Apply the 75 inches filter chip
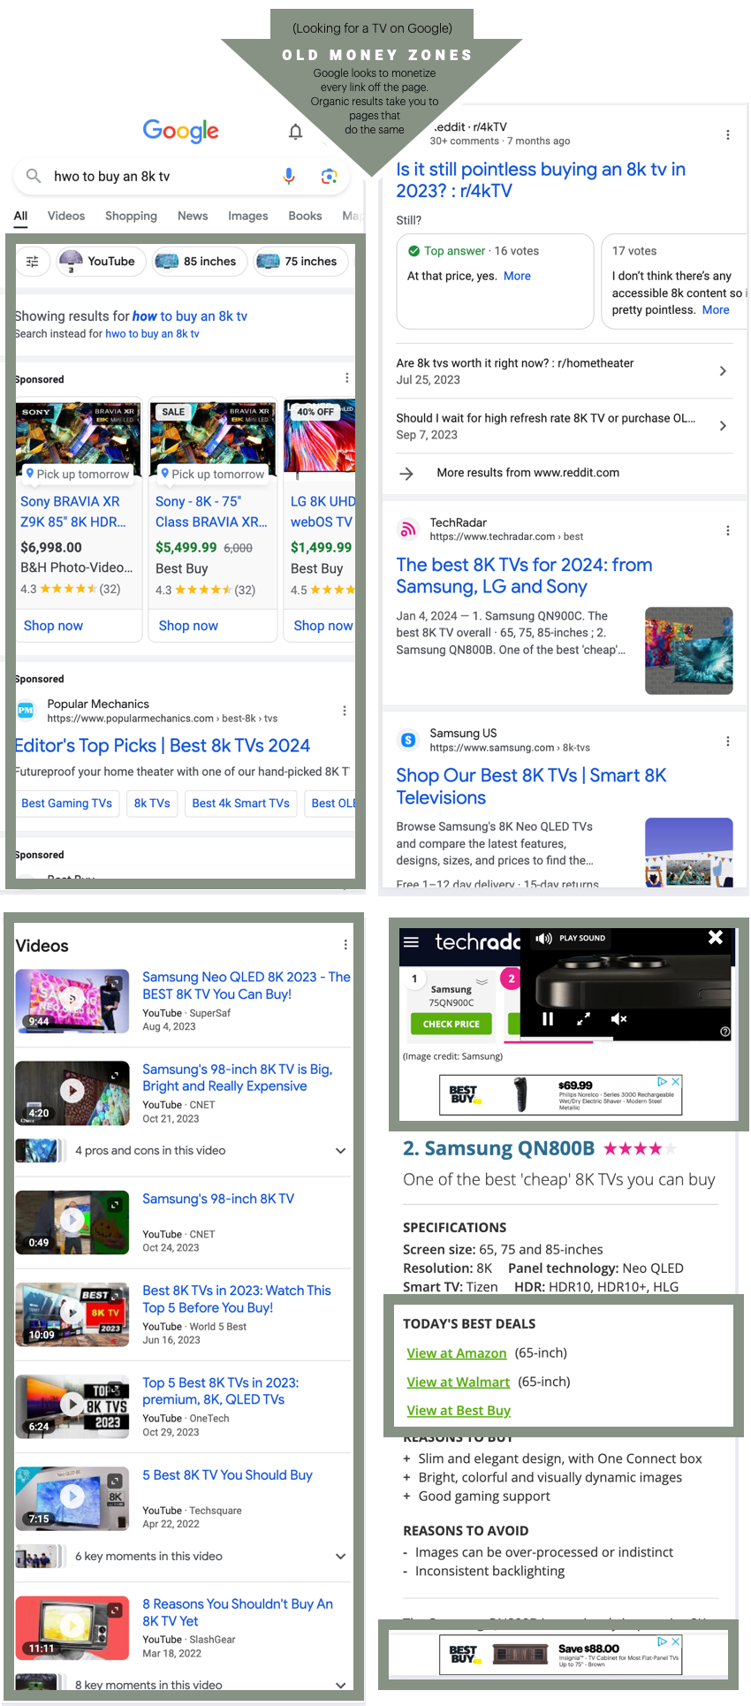Viewport: 751px width, 1706px height. 300,262
